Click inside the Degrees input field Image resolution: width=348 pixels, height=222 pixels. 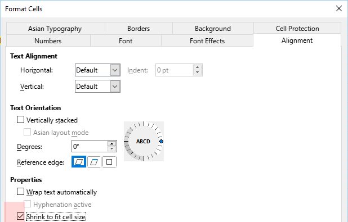click(x=90, y=146)
